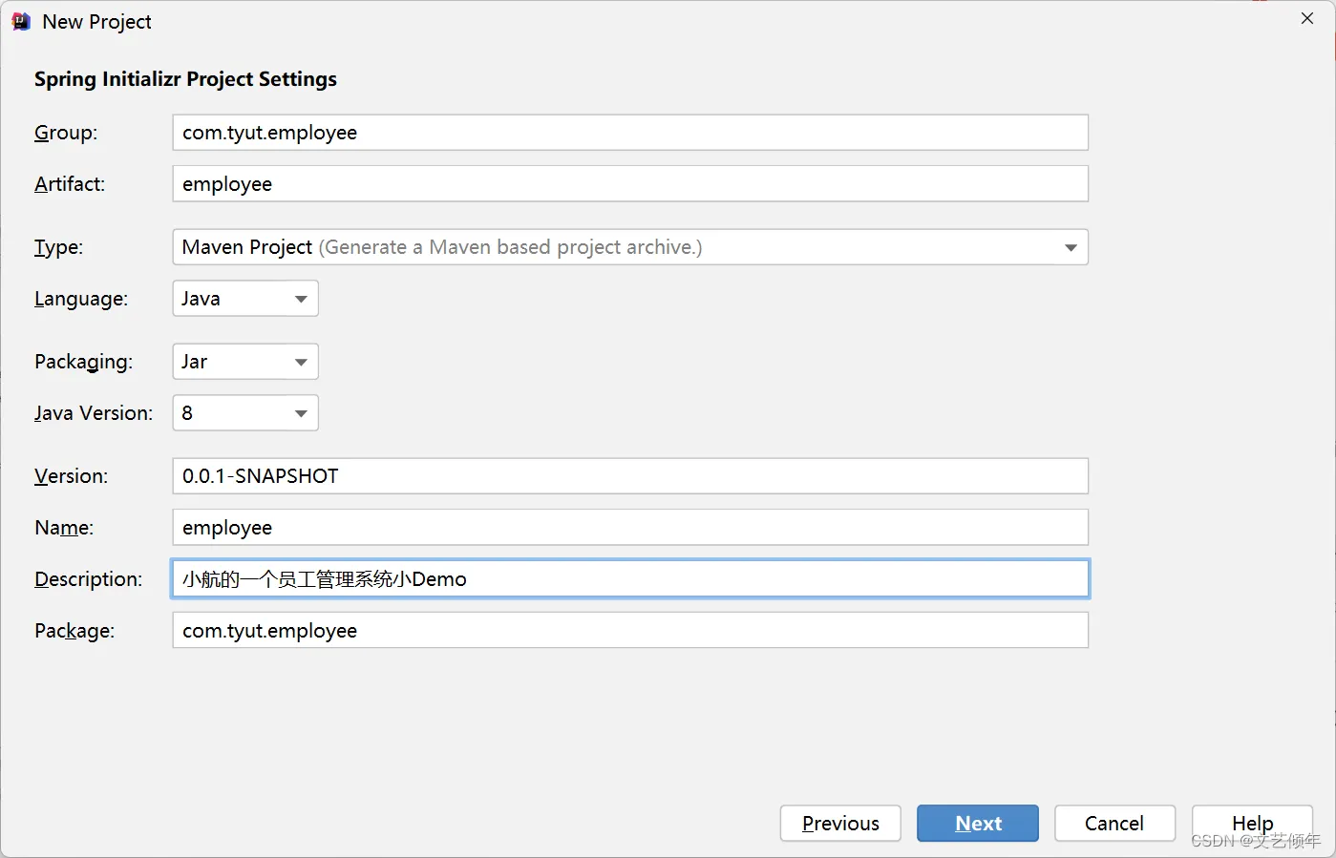The image size is (1336, 858).
Task: Go back with the Previous button
Action: click(x=840, y=823)
